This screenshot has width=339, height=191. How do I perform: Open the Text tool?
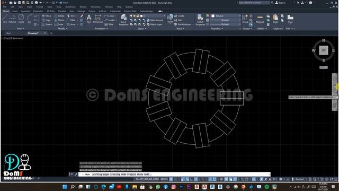click(89, 19)
